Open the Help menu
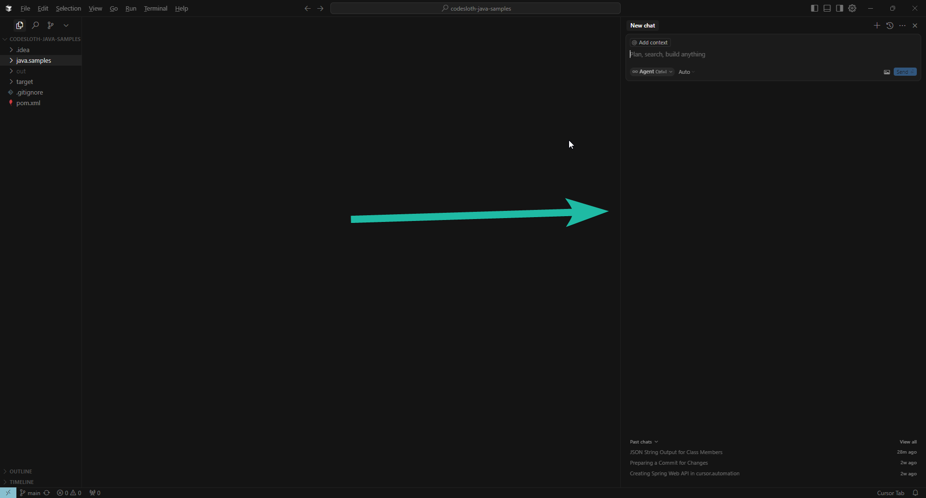Image resolution: width=926 pixels, height=498 pixels. coord(182,8)
